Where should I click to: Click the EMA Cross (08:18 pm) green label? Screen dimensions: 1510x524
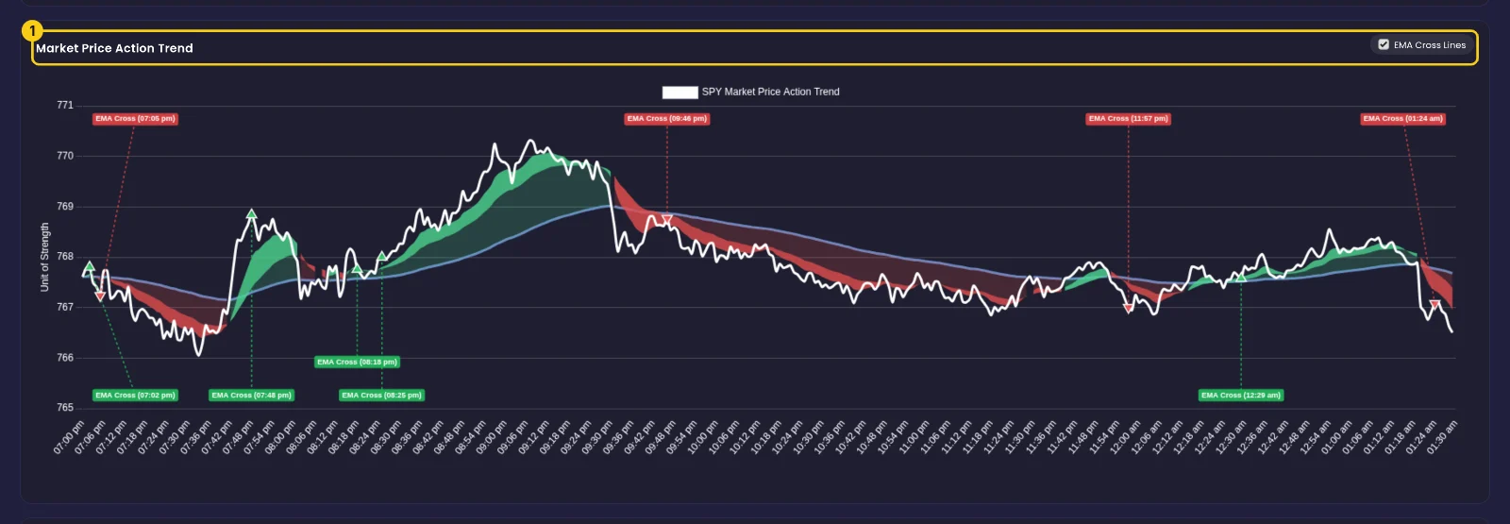click(x=357, y=363)
